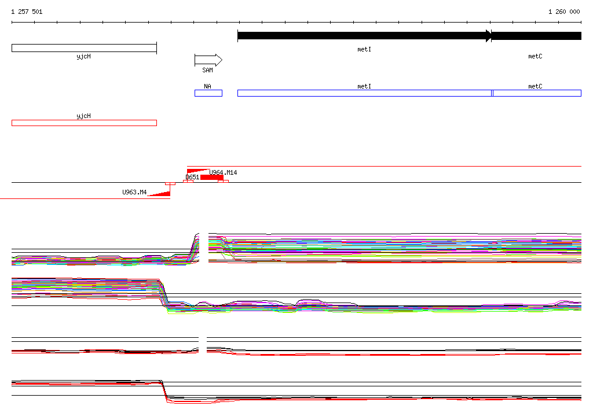Select the red yjcH box
This screenshot has height=413, width=593.
coord(84,123)
